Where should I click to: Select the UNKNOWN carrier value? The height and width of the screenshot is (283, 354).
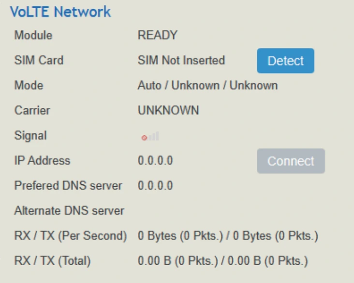pos(168,110)
